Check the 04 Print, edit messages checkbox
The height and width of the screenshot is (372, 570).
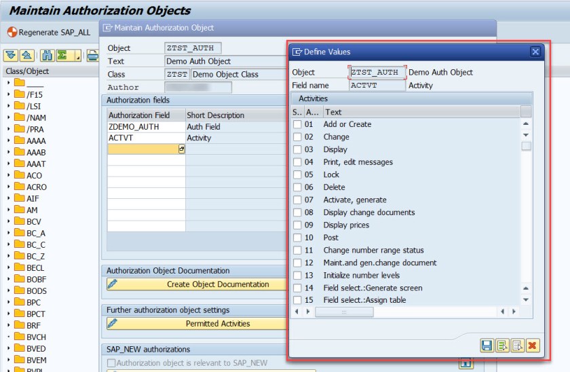[297, 162]
